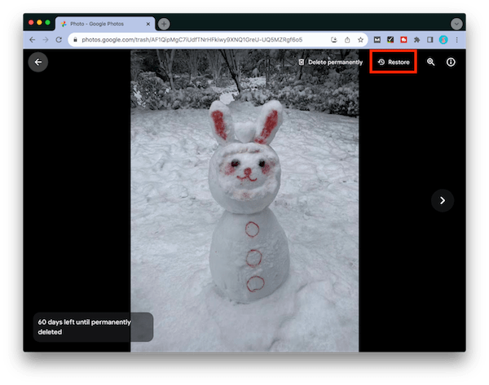Click the site lock icon
Screen dimensions: 489x385
tap(76, 39)
